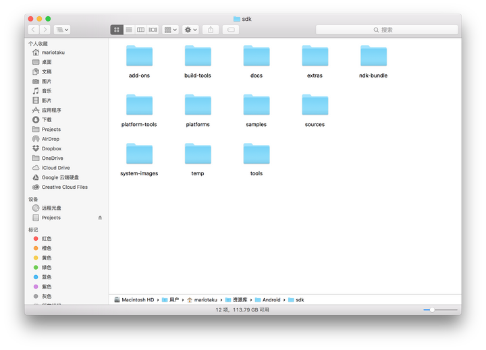
Task: Select the tools folder
Action: pos(256,154)
